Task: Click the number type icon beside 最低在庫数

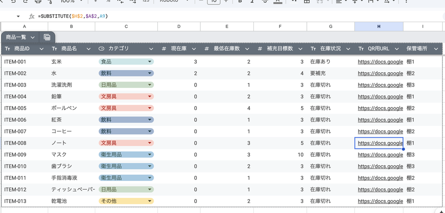Action: pos(207,48)
